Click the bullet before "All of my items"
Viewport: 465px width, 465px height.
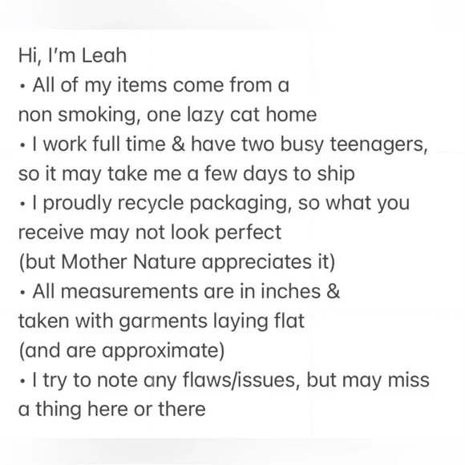click(x=22, y=87)
